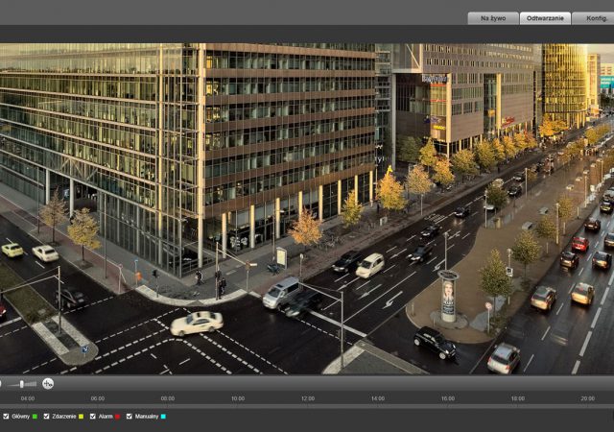Jump to 04:00 on the timeline
Viewport: 614px width, 432px height.
28,398
